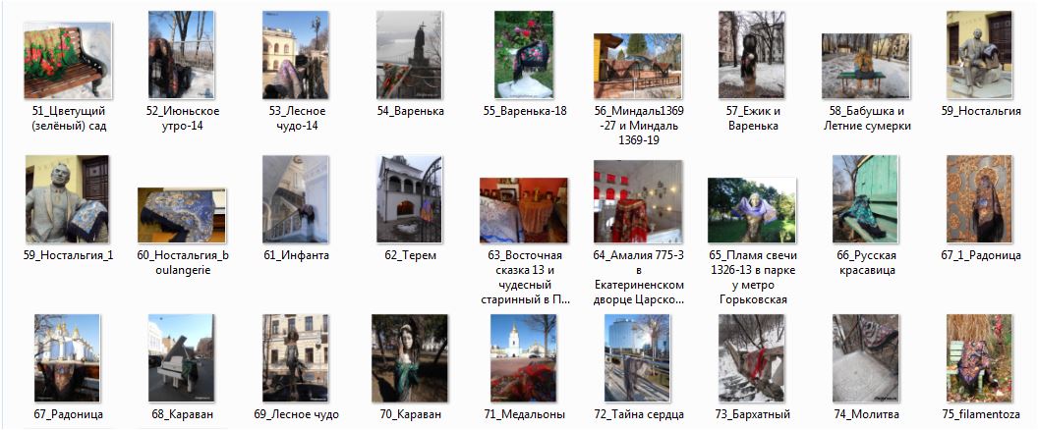Viewport: 1038px width, 430px height.
Task: Select the 54_Варенька file thumbnail
Action: [x=409, y=54]
